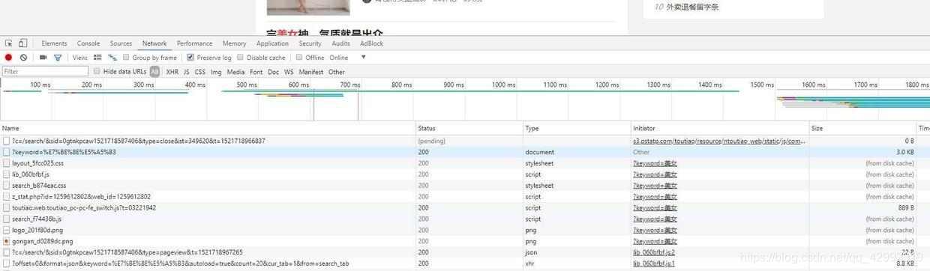Open lib_060bfbf.js:2 initiator link
This screenshot has width=930, height=271.
tap(654, 253)
